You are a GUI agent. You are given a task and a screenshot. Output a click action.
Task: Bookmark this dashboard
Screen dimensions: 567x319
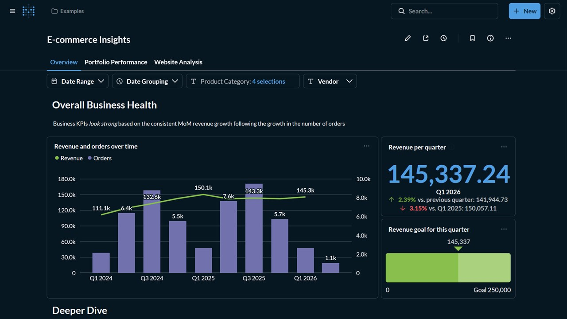472,39
